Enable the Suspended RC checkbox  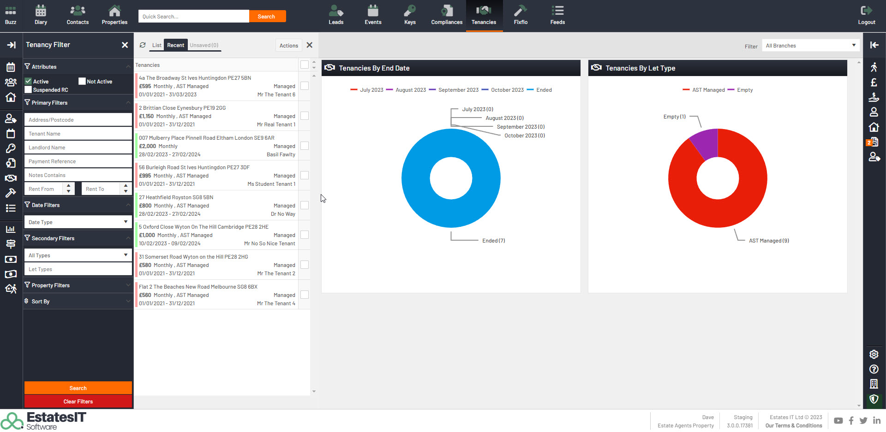[29, 90]
